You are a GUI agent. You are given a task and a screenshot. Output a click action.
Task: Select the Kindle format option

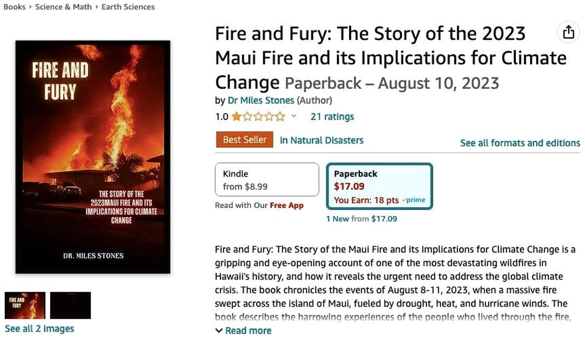[x=267, y=179]
